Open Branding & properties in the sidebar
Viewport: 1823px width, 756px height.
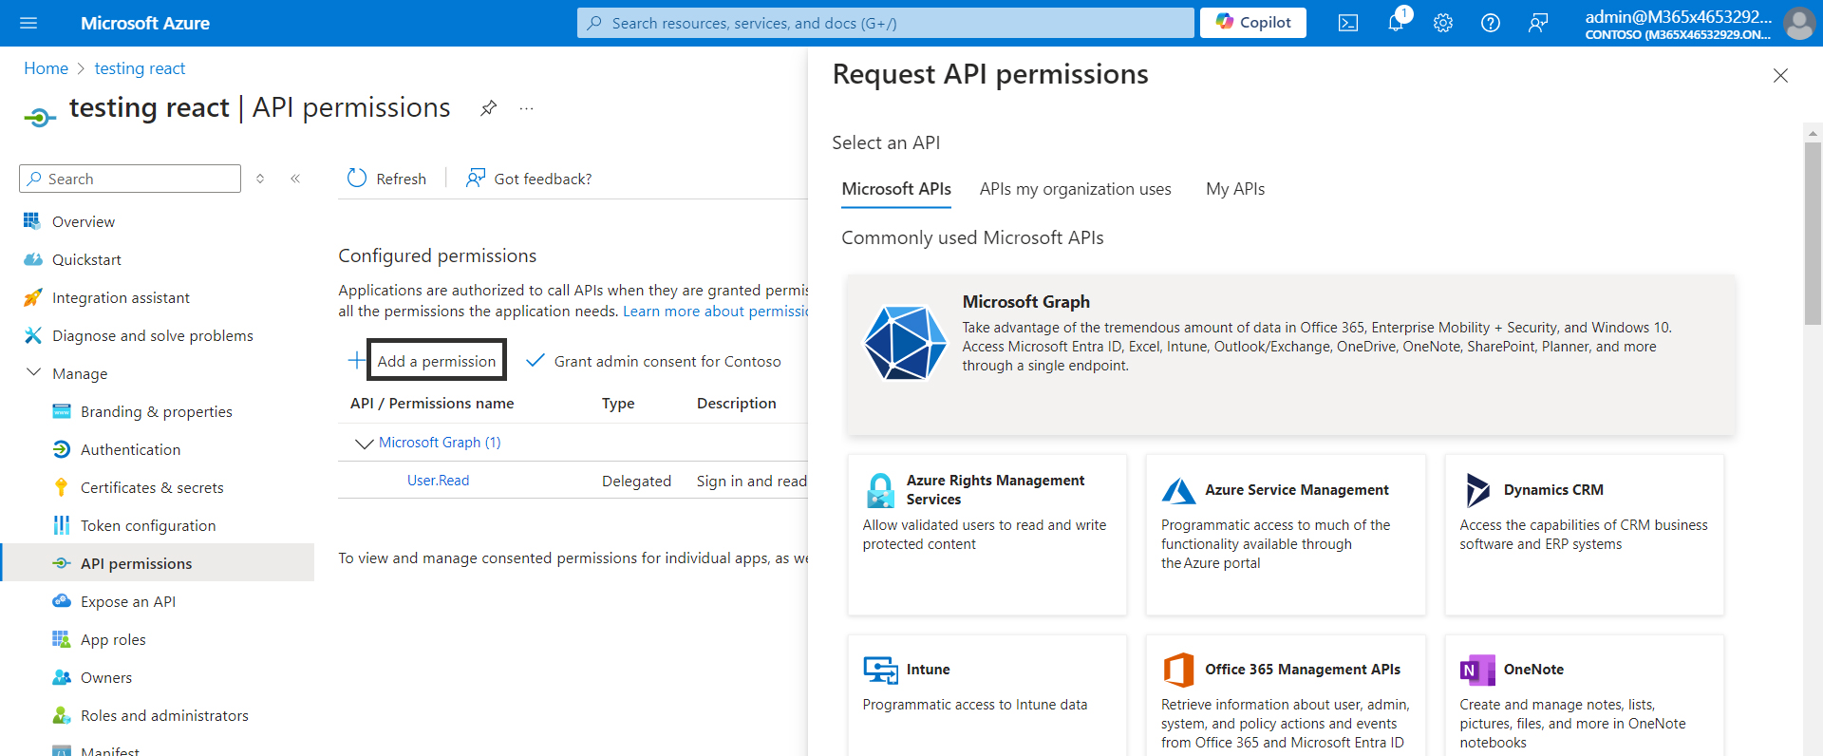(x=157, y=411)
